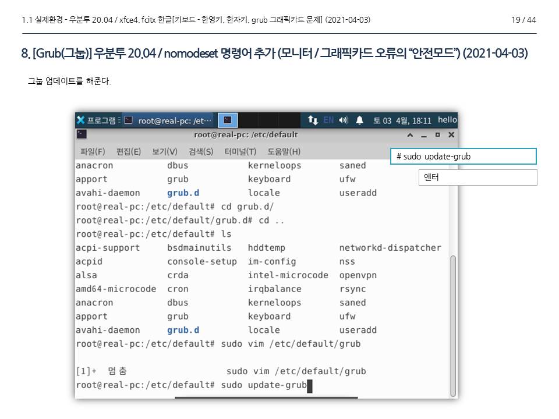559x419 pixels.
Task: Click 'nss' in the listing
Action: pyautogui.click(x=347, y=262)
